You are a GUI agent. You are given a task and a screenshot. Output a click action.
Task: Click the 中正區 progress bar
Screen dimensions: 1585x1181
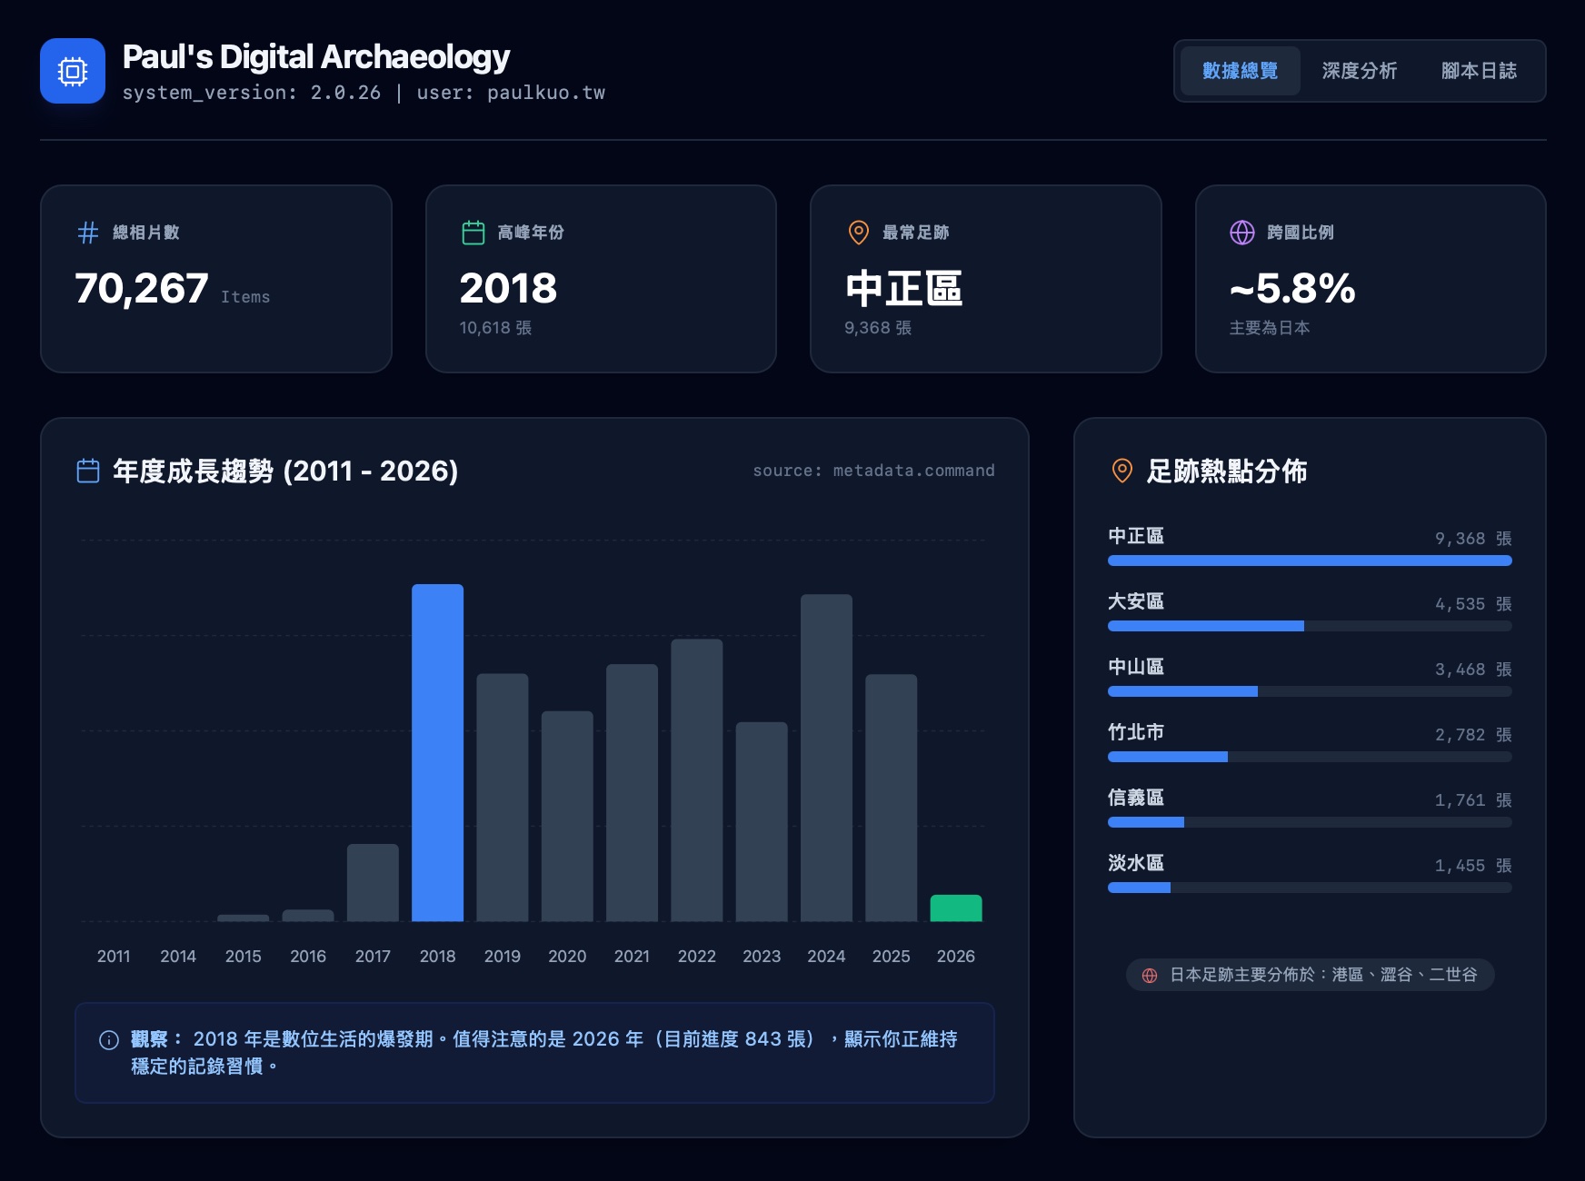tap(1309, 561)
